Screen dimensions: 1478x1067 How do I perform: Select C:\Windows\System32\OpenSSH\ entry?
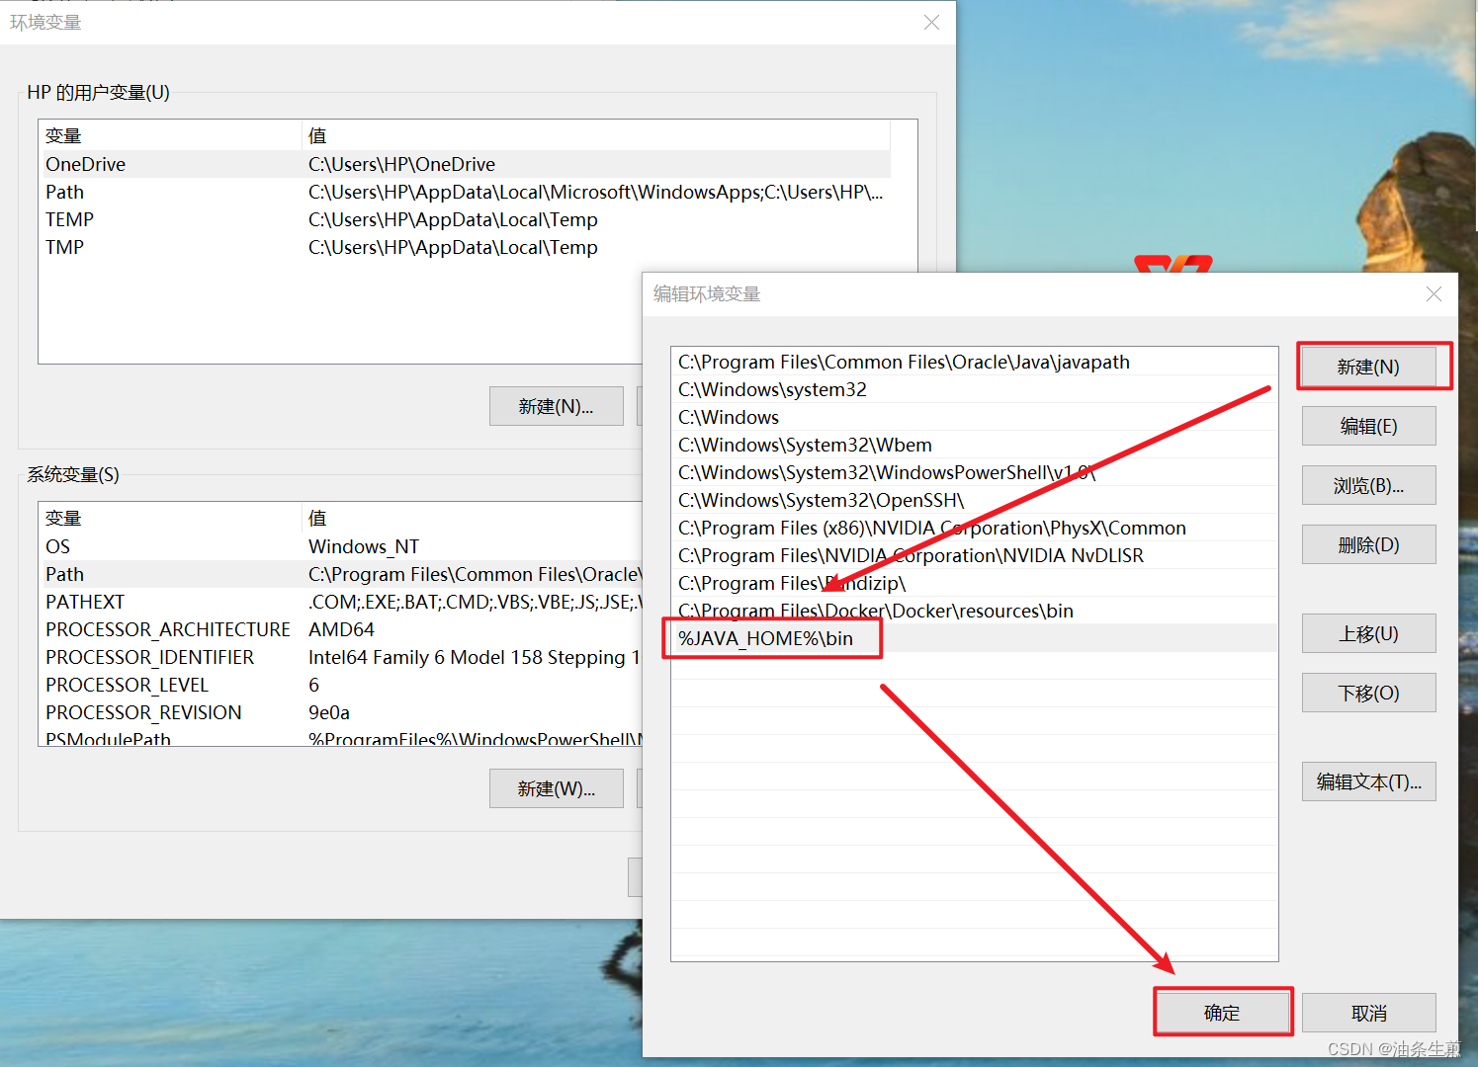tap(974, 500)
